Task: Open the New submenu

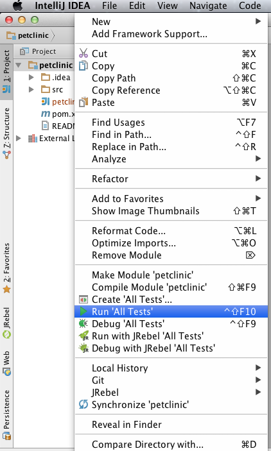Action: pyautogui.click(x=171, y=22)
